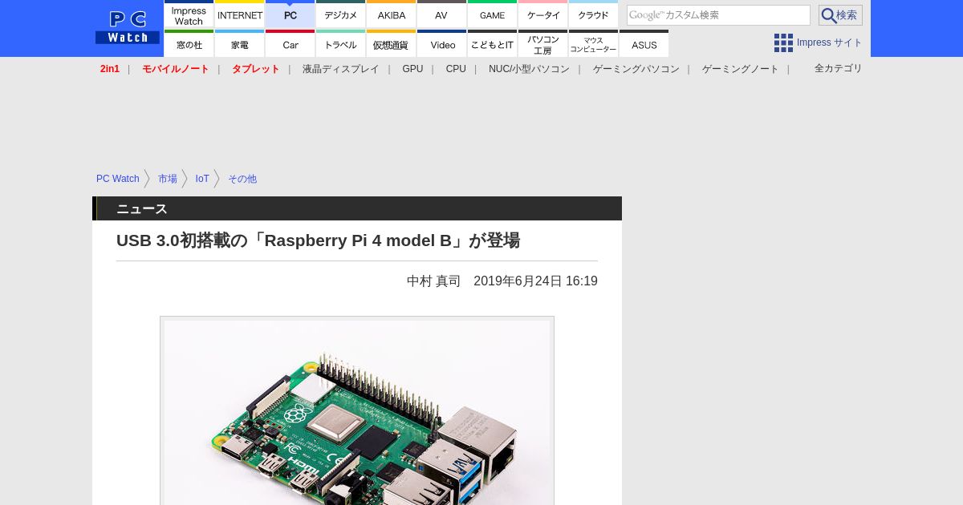Image resolution: width=963 pixels, height=505 pixels.
Task: Open the CPU category link
Action: point(456,69)
